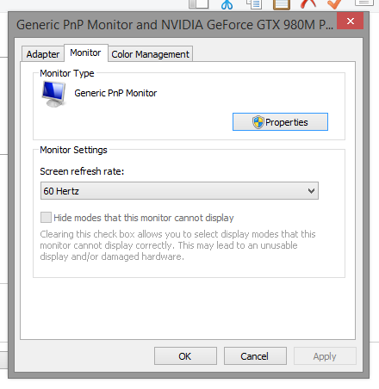
Task: Click the blue scissors Cut icon
Action: point(227,4)
